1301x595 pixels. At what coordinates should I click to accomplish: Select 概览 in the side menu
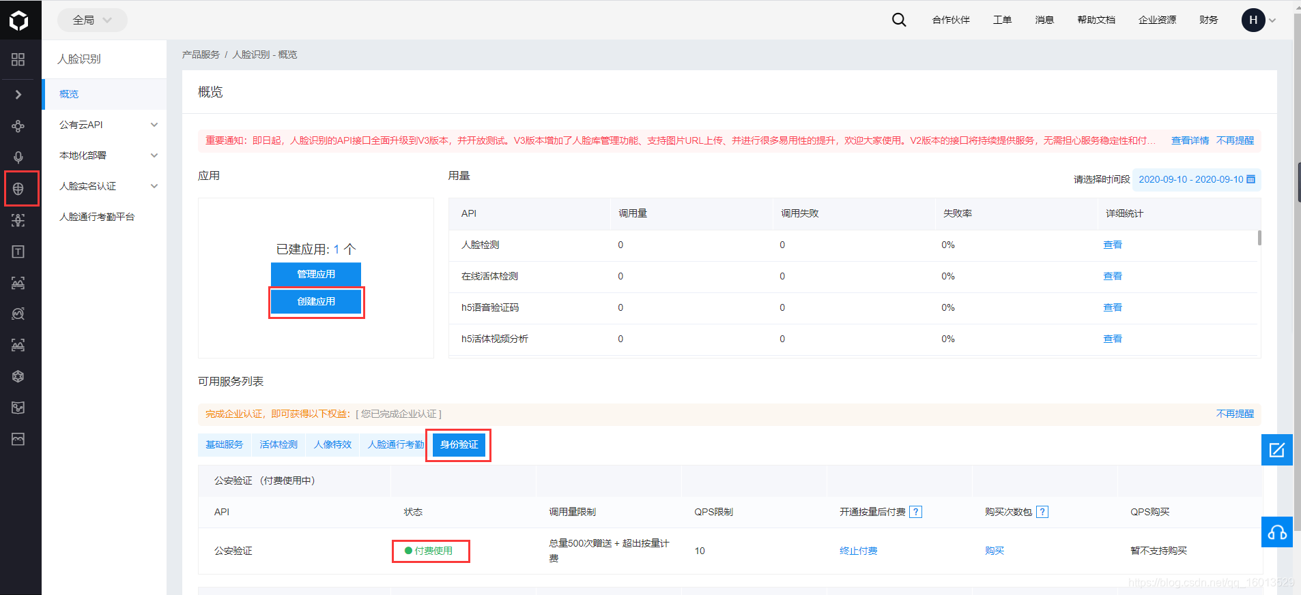[x=104, y=94]
